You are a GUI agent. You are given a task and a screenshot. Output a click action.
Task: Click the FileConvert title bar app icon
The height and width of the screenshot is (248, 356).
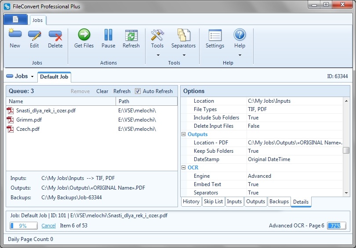(x=7, y=6)
